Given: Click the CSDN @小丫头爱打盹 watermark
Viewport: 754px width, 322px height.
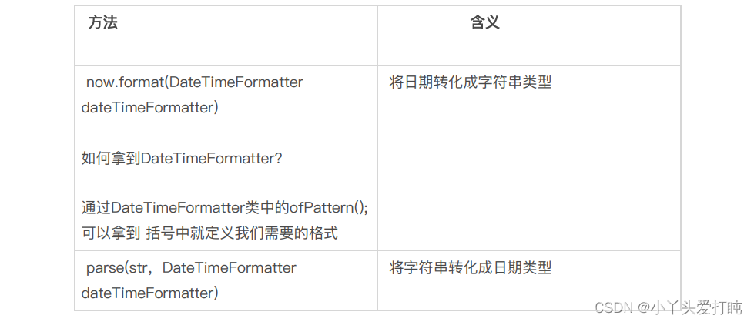Looking at the screenshot, I should (669, 307).
